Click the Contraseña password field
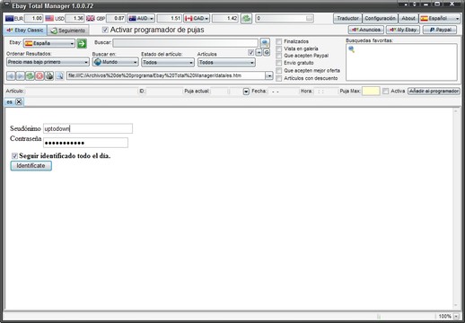 85,143
